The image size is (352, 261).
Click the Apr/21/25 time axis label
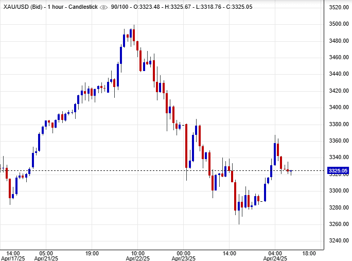click(x=45, y=258)
